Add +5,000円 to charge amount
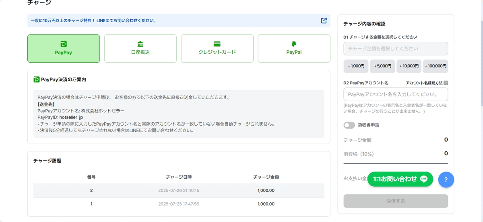Screen dimensions: 483x222 [382, 66]
